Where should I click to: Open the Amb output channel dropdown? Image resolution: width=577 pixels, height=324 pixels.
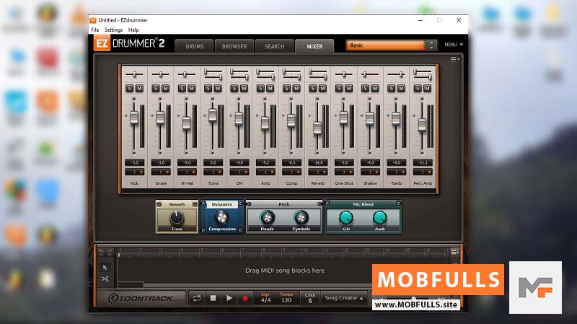click(x=265, y=172)
